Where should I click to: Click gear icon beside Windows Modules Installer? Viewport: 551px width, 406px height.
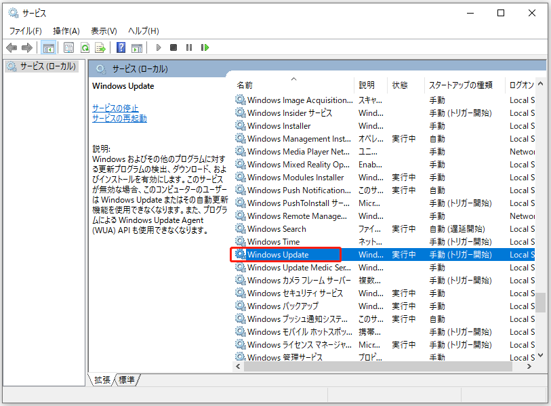click(241, 177)
